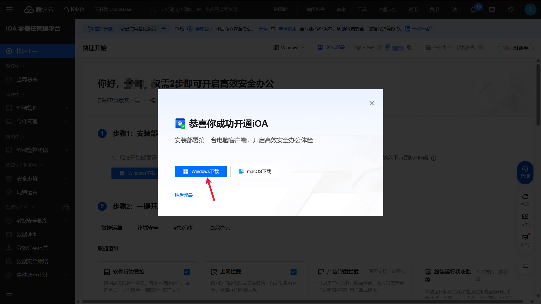The height and width of the screenshot is (304, 541).
Task: Click the 咨询 headset icon
Action: coord(525,172)
